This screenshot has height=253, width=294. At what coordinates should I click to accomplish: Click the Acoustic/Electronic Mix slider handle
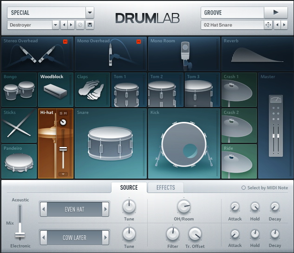20,235
